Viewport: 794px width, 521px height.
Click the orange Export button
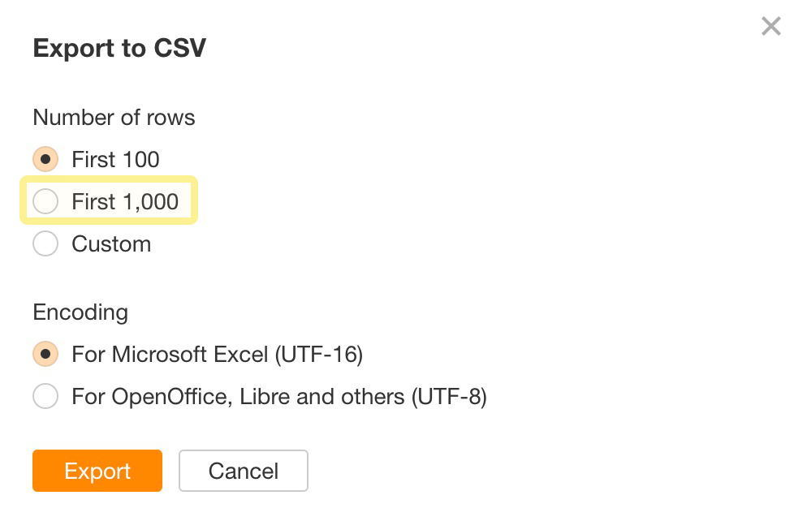click(x=97, y=471)
